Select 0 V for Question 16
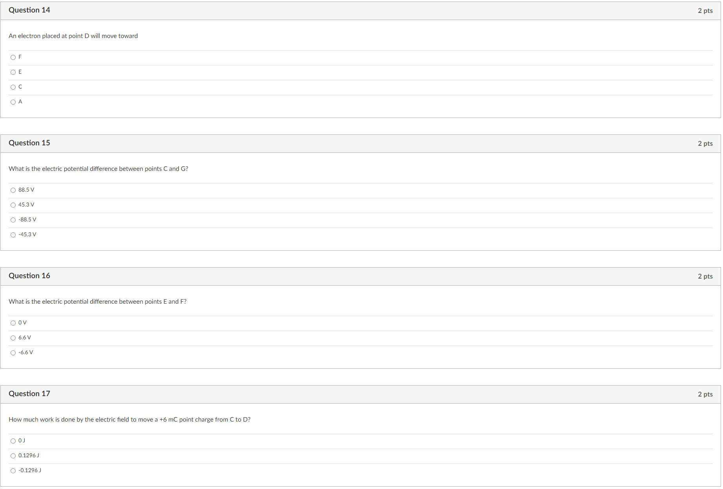 pyautogui.click(x=13, y=323)
